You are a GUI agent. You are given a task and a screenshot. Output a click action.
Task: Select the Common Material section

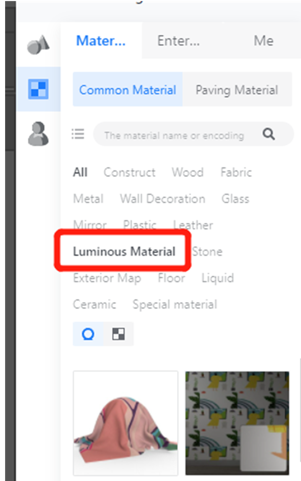[128, 89]
